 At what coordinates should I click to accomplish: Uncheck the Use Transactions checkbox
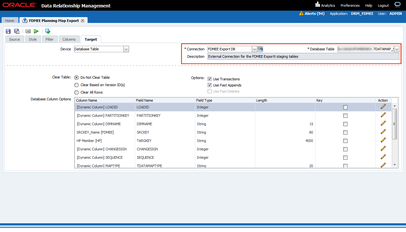click(x=210, y=79)
